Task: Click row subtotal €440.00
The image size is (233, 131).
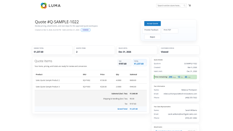Action: point(133,87)
